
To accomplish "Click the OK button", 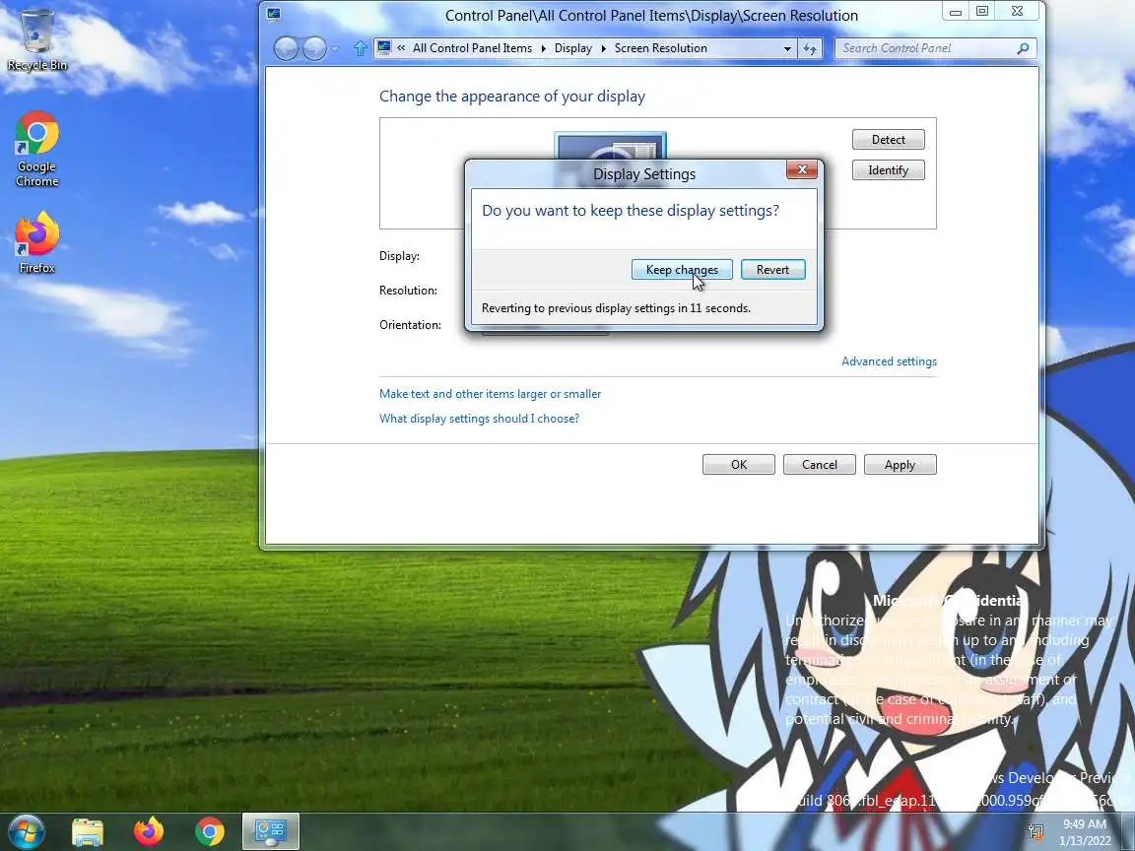I will click(x=738, y=465).
